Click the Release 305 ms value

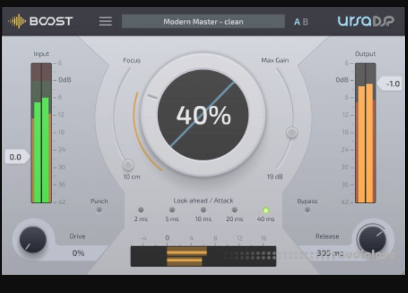(330, 253)
